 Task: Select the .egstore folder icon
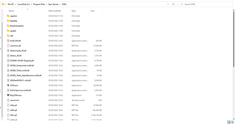[8, 16]
